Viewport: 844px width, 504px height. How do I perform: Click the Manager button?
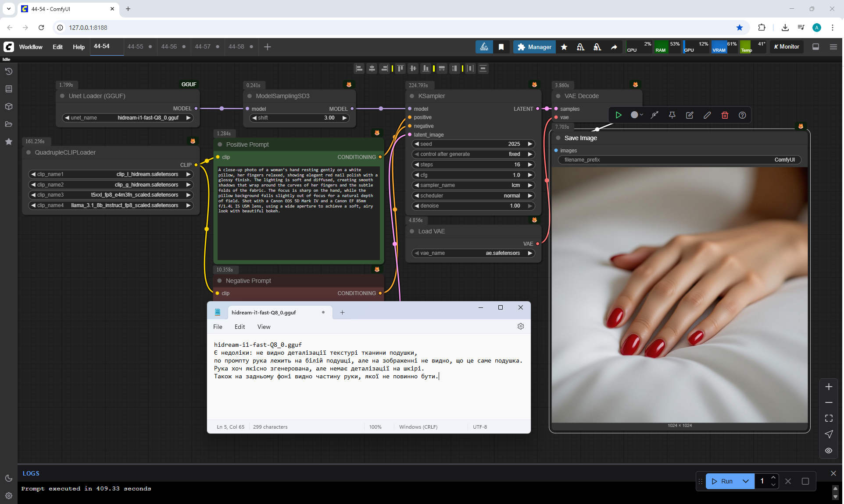click(x=534, y=47)
